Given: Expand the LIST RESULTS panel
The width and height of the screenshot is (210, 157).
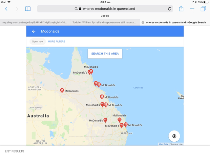Looking at the screenshot, I should (14, 151).
